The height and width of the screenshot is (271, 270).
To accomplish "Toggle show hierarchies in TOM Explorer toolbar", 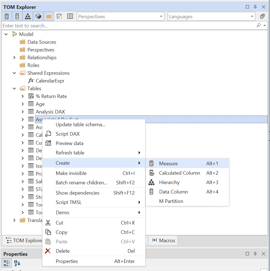I will (28, 17).
